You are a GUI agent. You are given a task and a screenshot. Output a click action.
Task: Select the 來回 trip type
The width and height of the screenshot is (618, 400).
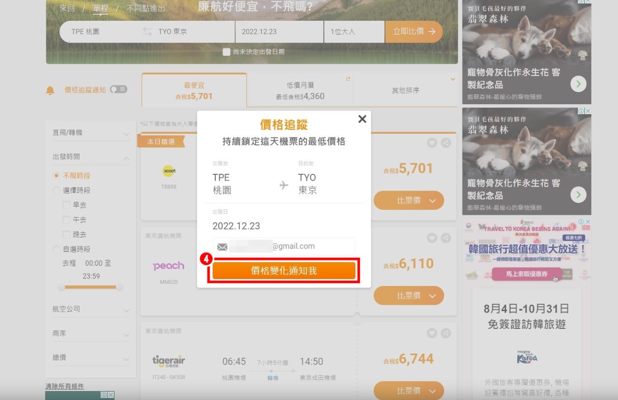67,8
